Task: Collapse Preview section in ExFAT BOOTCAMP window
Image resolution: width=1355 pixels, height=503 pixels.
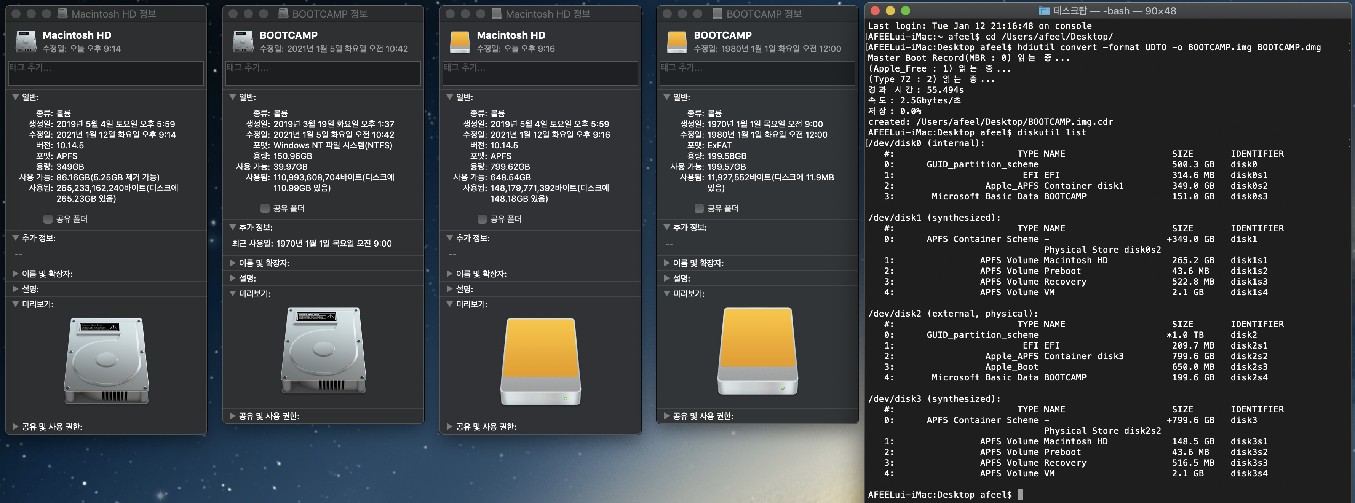Action: coord(666,293)
